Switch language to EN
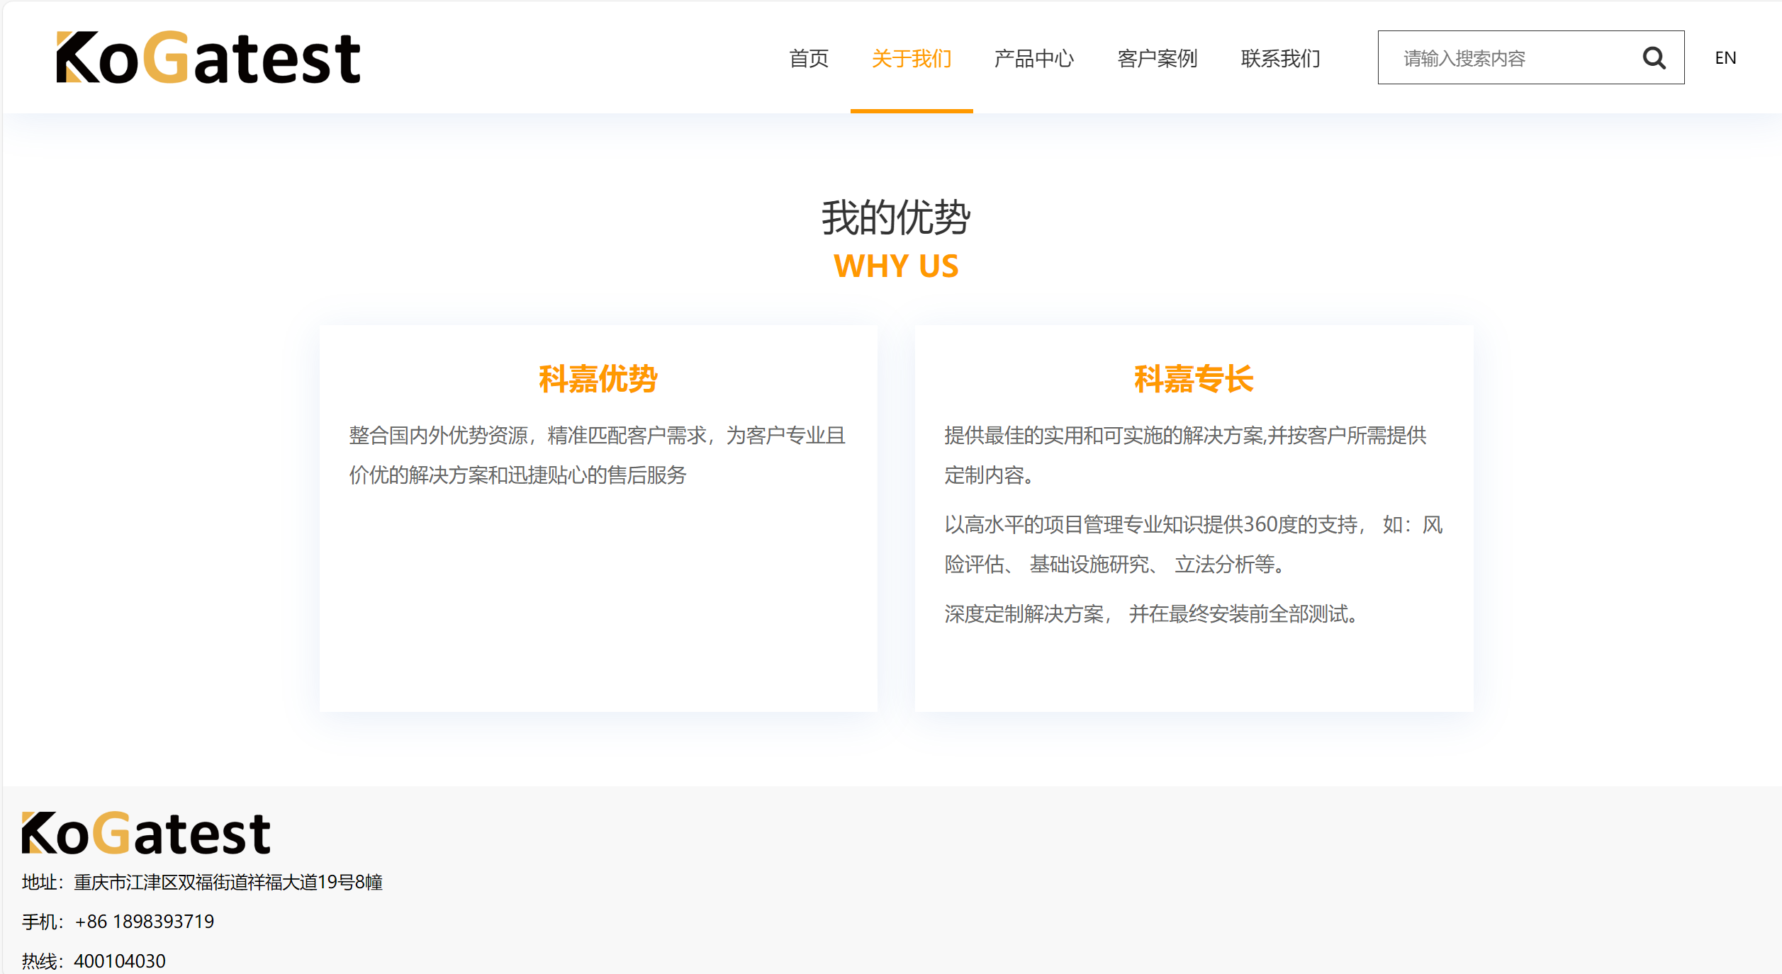This screenshot has width=1782, height=974. click(x=1725, y=58)
